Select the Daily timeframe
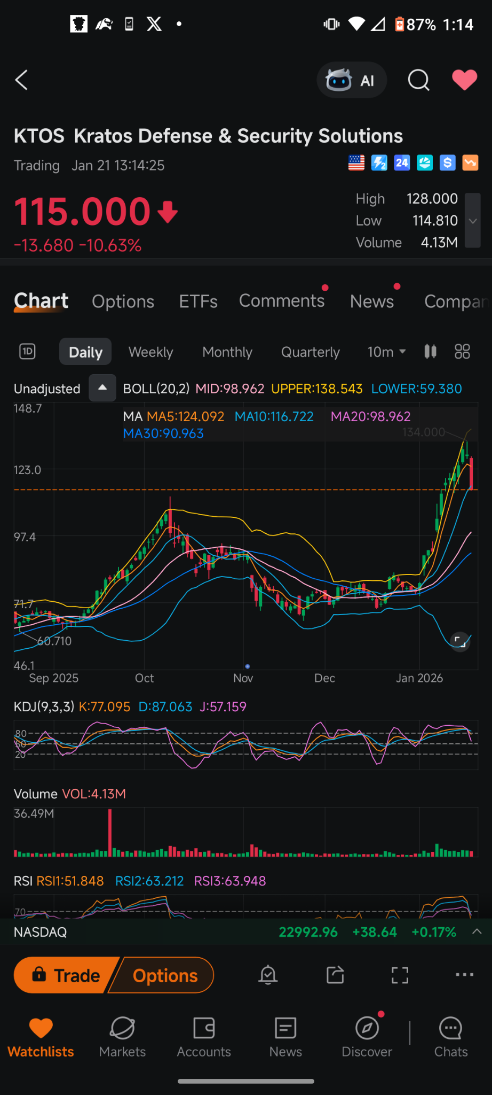Viewport: 492px width, 1095px height. [85, 352]
